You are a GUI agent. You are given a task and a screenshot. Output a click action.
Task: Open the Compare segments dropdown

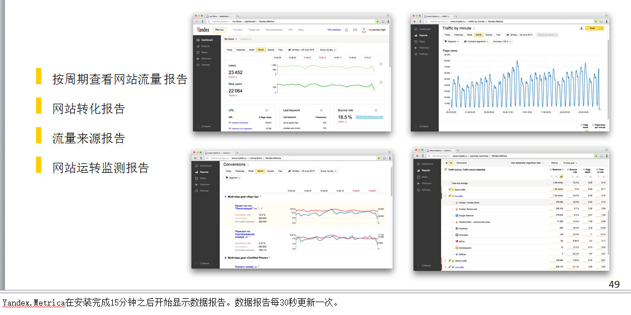tap(476, 41)
